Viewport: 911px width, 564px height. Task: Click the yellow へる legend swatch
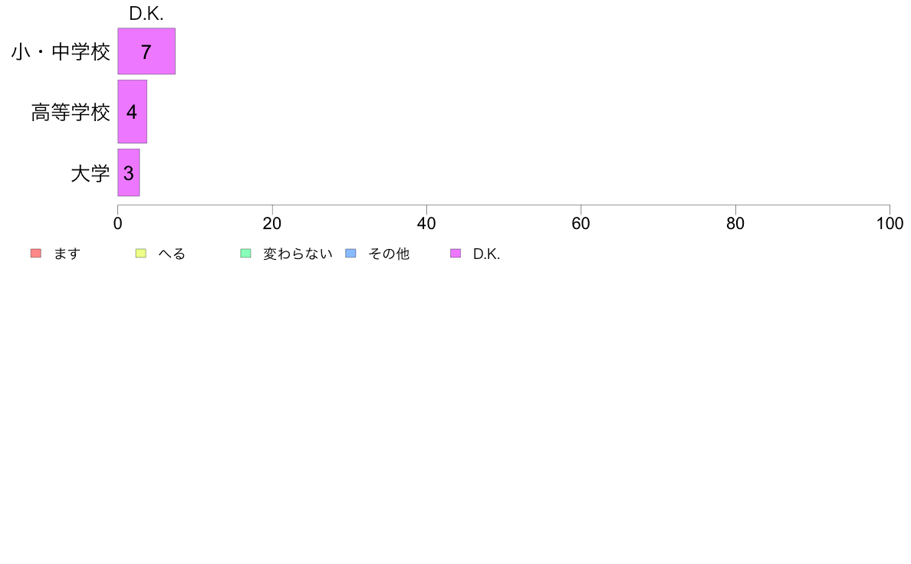(x=140, y=253)
